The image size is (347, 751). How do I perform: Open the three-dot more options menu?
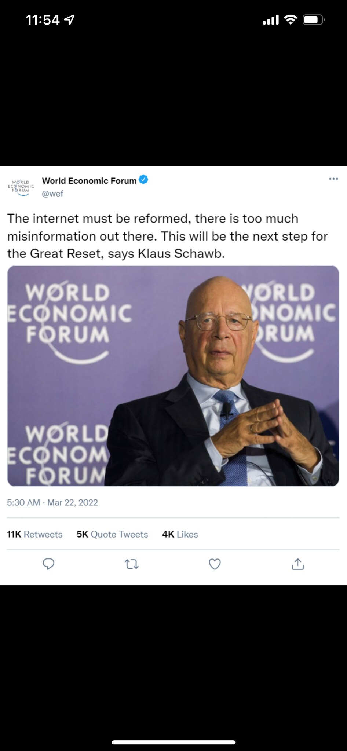coord(333,179)
